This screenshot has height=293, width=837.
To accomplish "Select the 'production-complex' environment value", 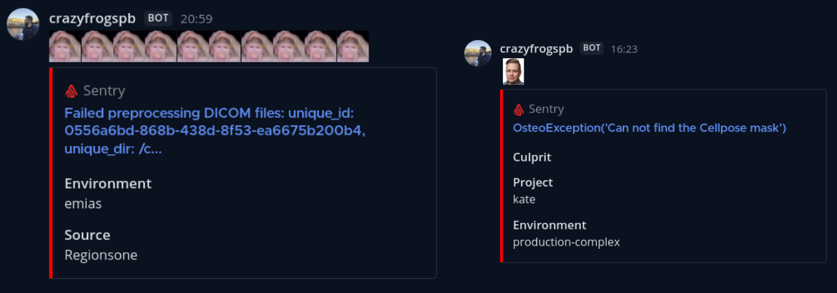I will [566, 242].
